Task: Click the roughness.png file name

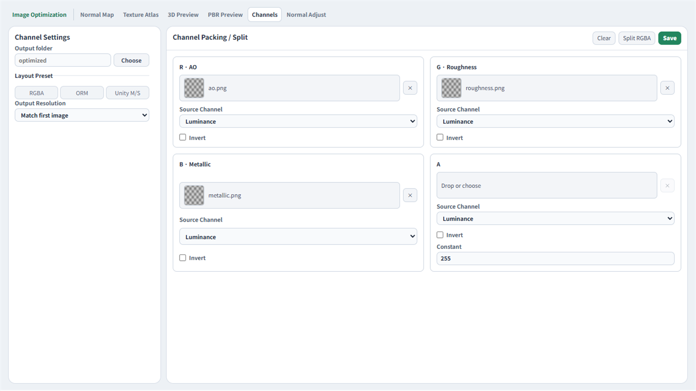Action: pyautogui.click(x=485, y=88)
